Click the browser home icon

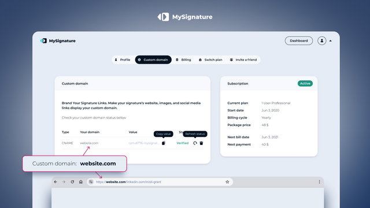coord(81,182)
